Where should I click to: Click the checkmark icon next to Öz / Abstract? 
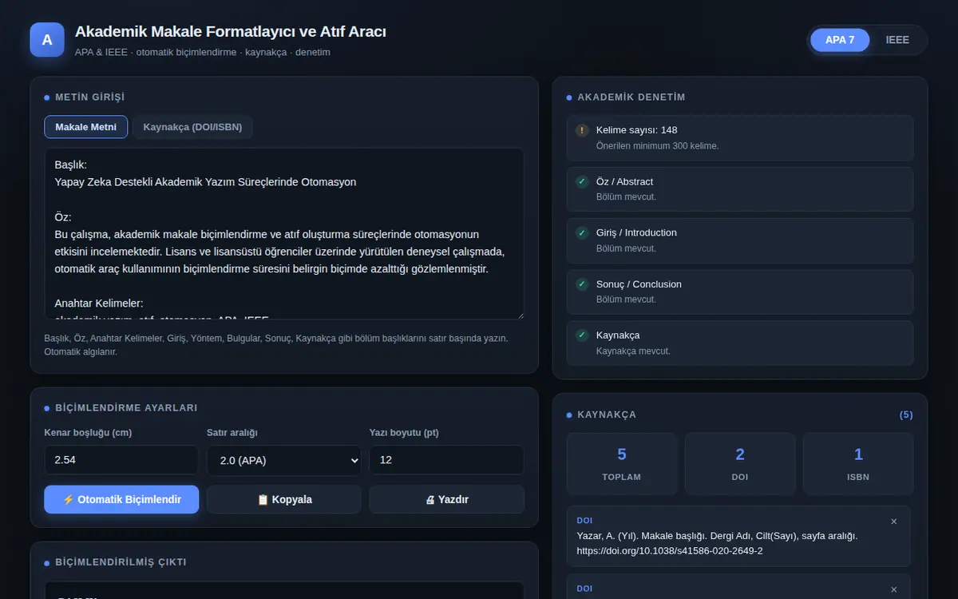pyautogui.click(x=582, y=181)
